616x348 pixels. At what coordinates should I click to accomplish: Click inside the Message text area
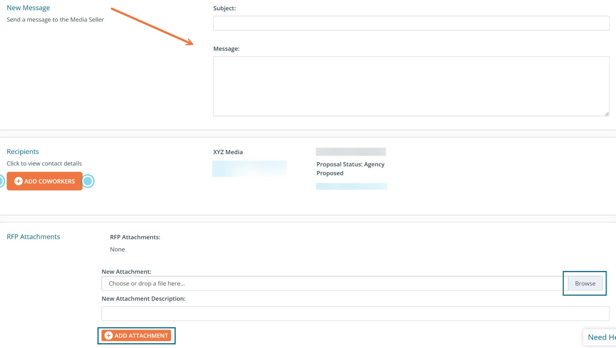[411, 86]
